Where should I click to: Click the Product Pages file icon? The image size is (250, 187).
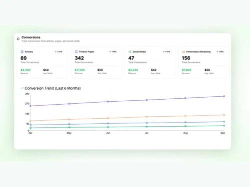(76, 52)
